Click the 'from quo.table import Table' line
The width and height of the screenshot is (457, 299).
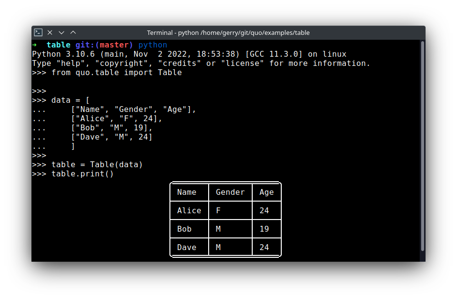coord(116,73)
